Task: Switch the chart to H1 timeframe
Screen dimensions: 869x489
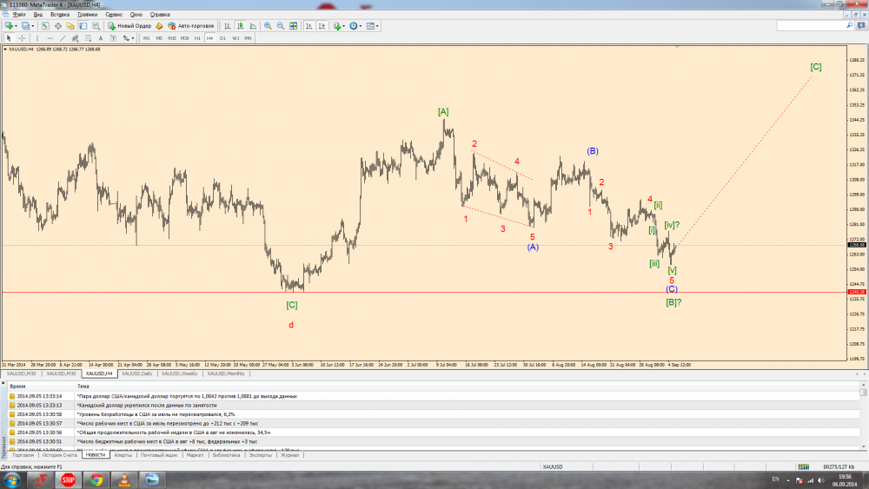Action: pos(197,38)
